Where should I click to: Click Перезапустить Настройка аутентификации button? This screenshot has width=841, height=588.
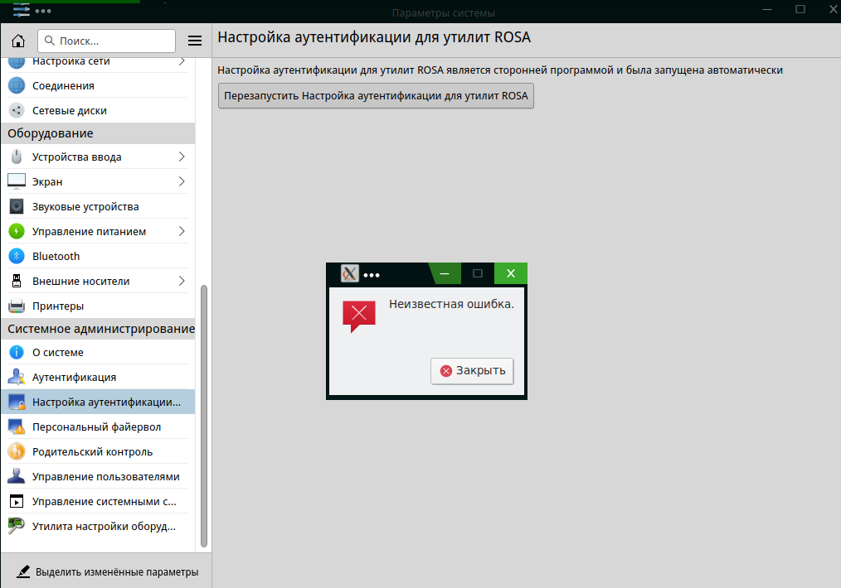click(376, 96)
